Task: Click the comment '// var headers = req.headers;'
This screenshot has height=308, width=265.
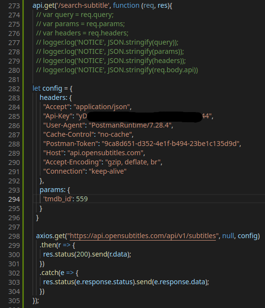Action: tap(82, 33)
